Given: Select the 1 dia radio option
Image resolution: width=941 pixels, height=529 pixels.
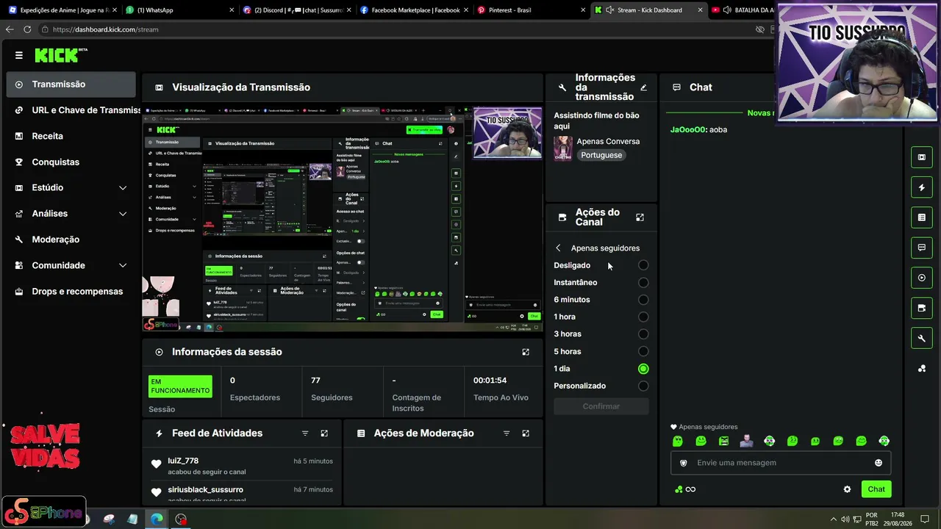Looking at the screenshot, I should [x=643, y=369].
